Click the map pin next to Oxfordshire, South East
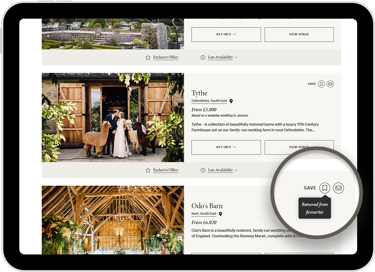The height and width of the screenshot is (272, 375). click(x=231, y=101)
